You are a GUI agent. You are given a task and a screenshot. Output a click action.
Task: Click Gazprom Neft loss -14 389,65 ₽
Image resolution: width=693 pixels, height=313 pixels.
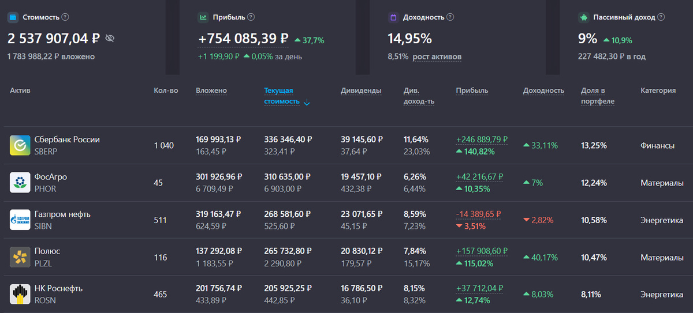point(478,214)
